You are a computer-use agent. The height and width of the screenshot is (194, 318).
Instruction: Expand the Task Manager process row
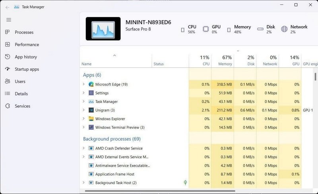tap(83, 101)
